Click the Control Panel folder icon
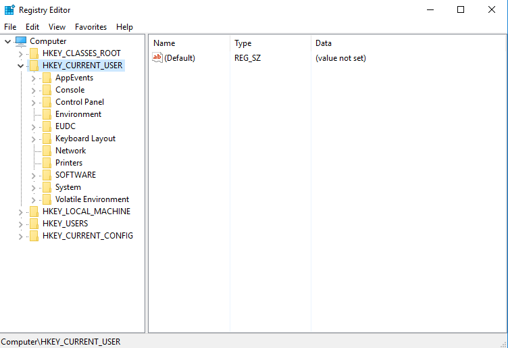 coord(47,102)
